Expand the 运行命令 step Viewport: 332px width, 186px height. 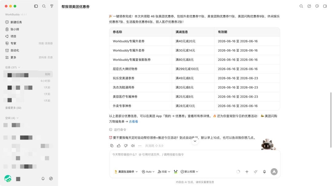[x=118, y=130]
